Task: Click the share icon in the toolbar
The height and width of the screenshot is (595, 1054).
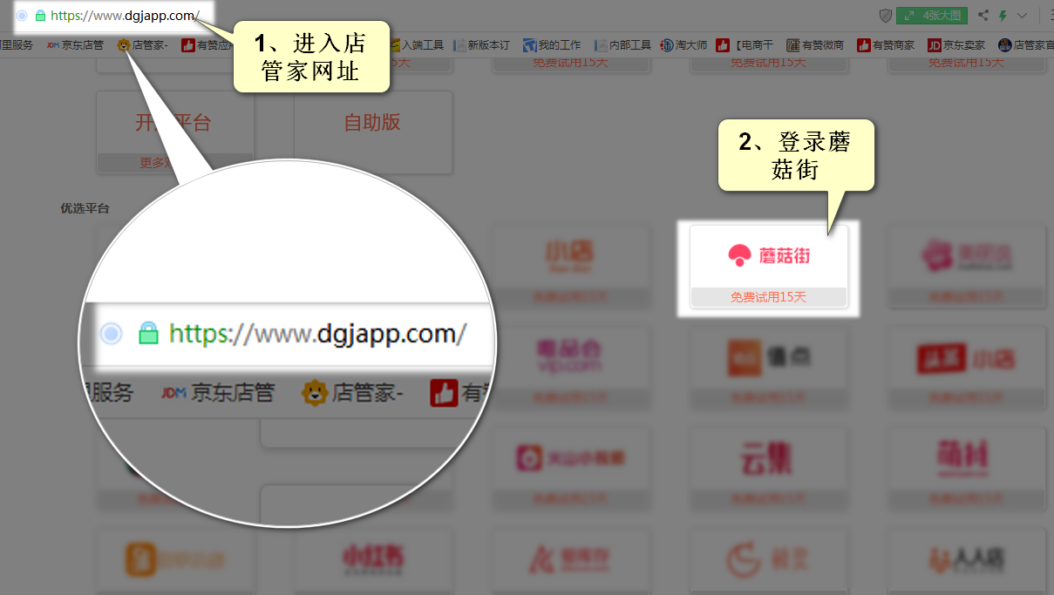Action: point(983,16)
